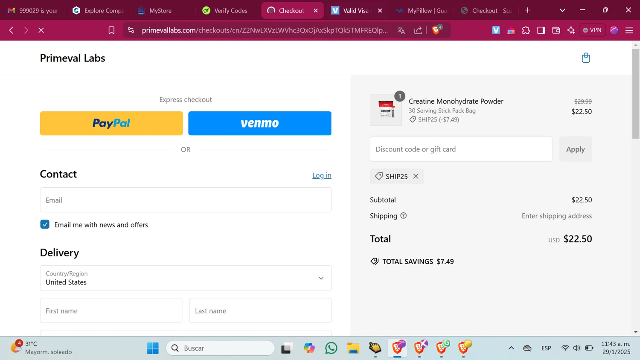640x360 pixels.
Task: Click the V extension icon in toolbar
Action: coord(496,30)
